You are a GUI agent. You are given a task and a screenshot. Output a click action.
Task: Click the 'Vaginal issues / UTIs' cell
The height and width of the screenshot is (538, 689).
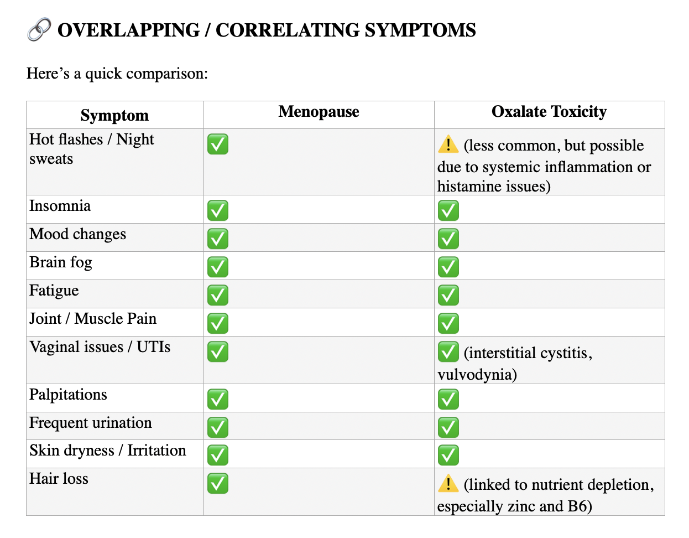point(100,347)
